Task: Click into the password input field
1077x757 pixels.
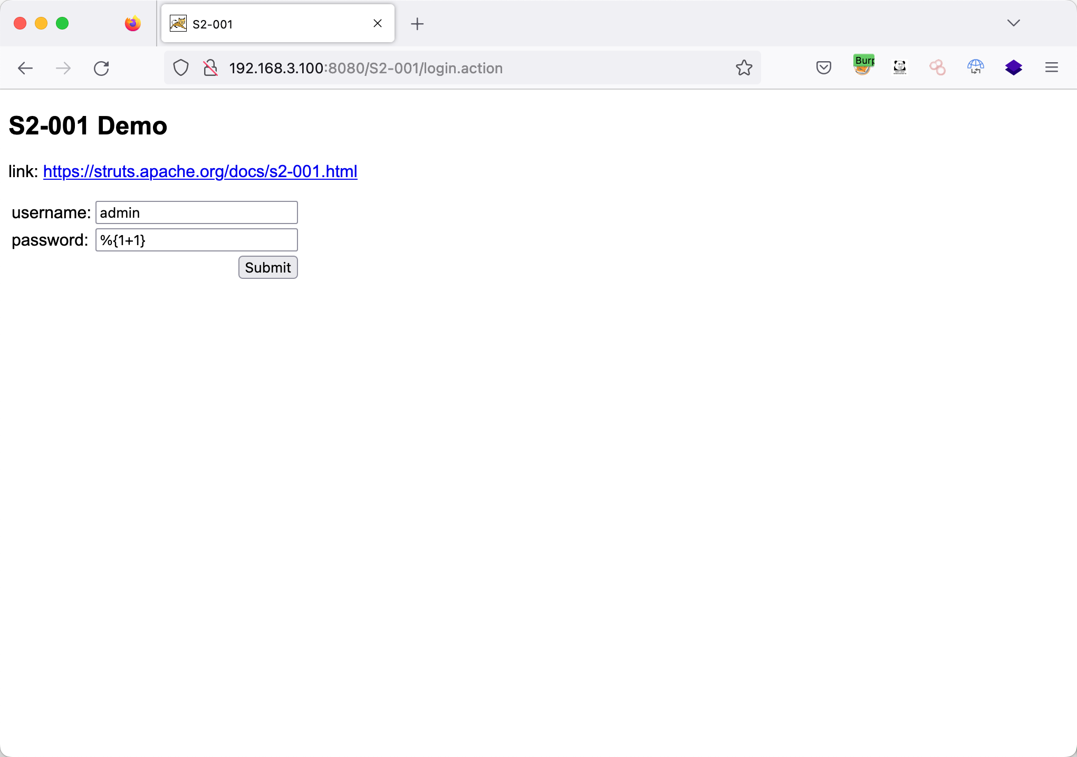Action: pyautogui.click(x=196, y=240)
